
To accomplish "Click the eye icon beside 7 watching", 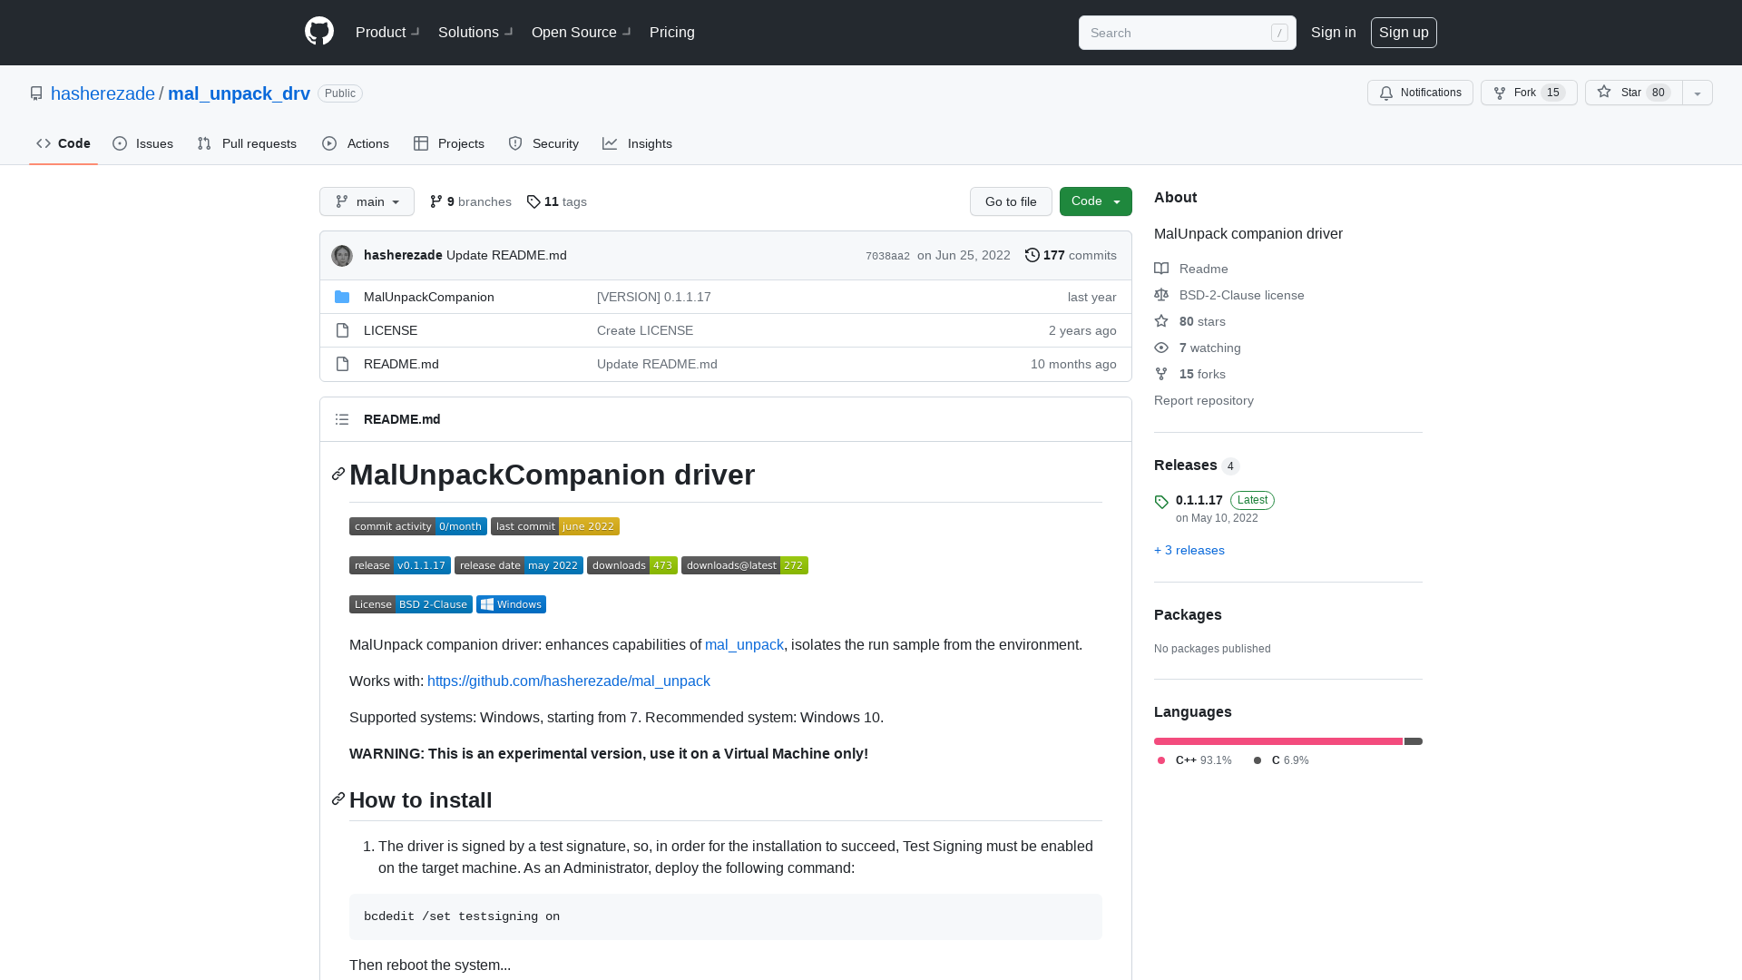I will point(1161,348).
